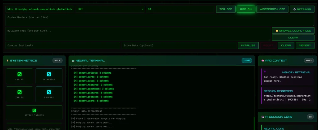Enable the TOR toggle
Screen dimensions: 318x130
pyautogui.click(x=226, y=9)
